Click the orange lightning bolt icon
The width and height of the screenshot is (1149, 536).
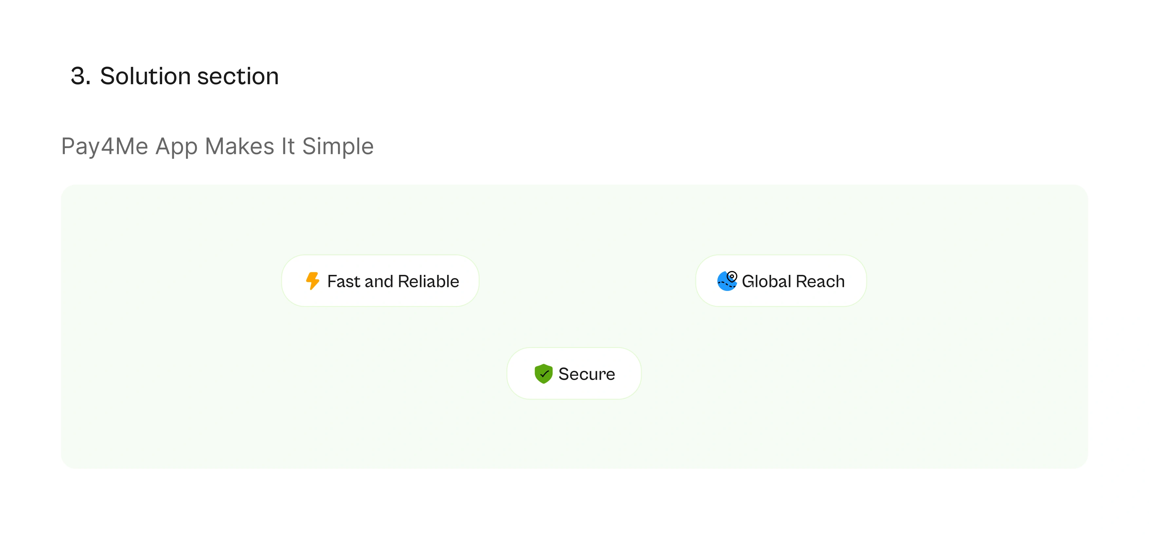tap(312, 281)
